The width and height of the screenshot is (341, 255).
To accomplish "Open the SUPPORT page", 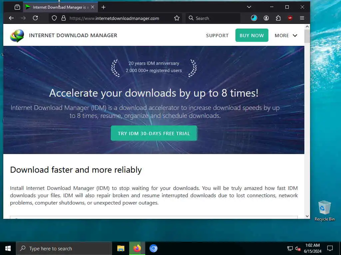I will click(x=217, y=36).
